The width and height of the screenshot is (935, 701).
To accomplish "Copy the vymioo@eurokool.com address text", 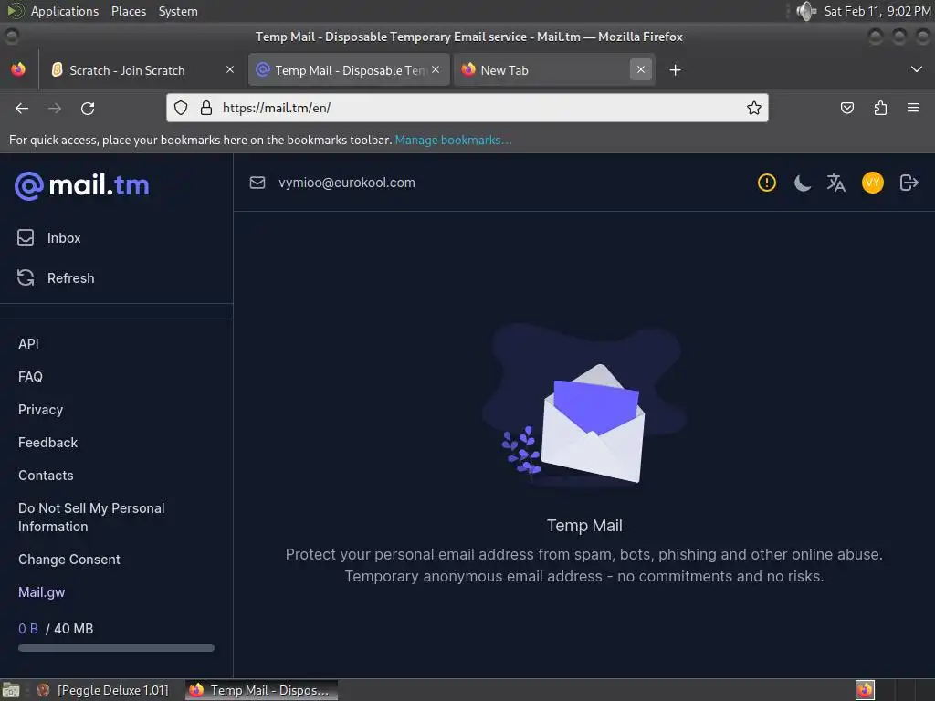I will point(346,183).
